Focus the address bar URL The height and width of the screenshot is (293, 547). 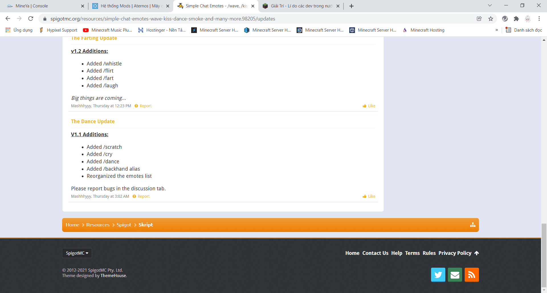tap(163, 19)
